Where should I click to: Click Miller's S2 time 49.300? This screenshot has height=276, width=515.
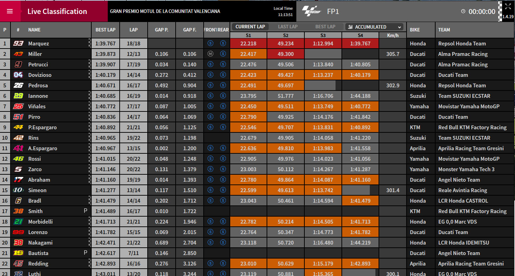285,54
